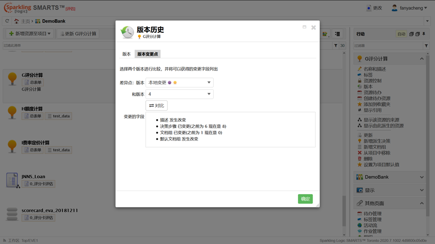Image resolution: width=435 pixels, height=244 pixels.
Task: Toggle the 自动 switch in 行动 panel
Action: click(401, 34)
